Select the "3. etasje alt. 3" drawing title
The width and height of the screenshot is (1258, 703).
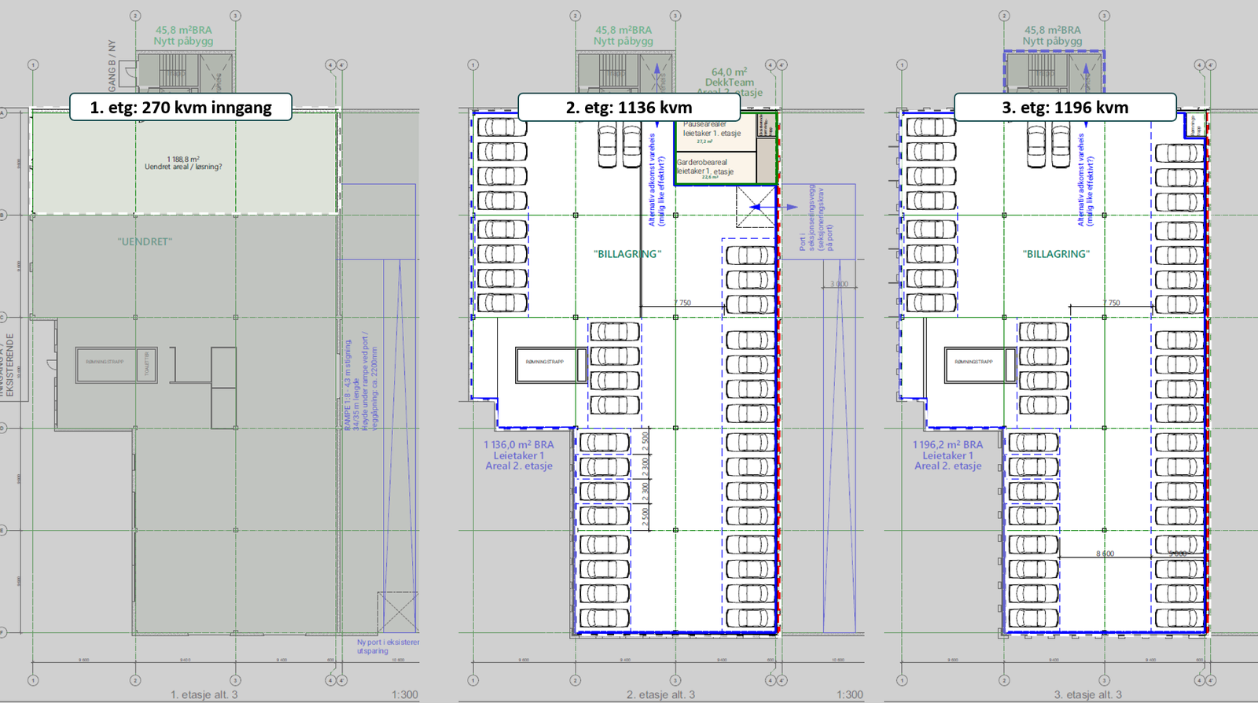1088,694
